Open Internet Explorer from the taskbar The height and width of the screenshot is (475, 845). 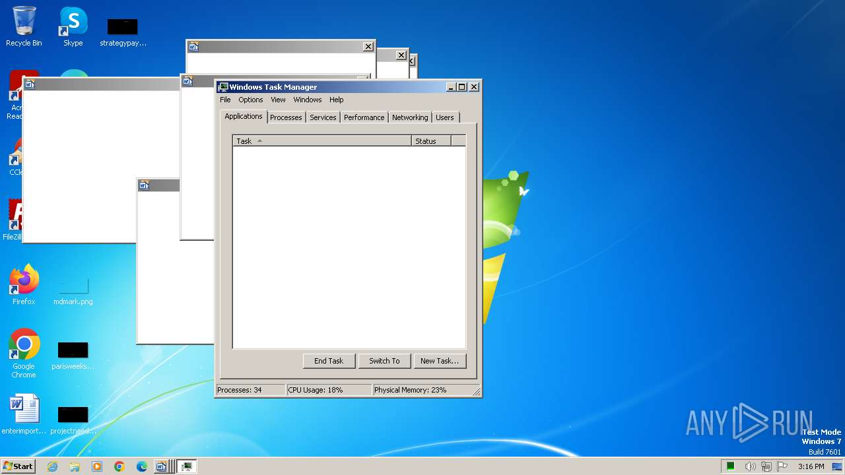52,466
